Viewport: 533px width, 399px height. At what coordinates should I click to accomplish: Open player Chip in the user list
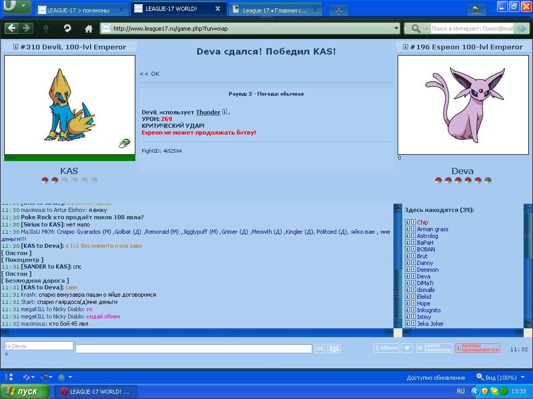pyautogui.click(x=423, y=222)
